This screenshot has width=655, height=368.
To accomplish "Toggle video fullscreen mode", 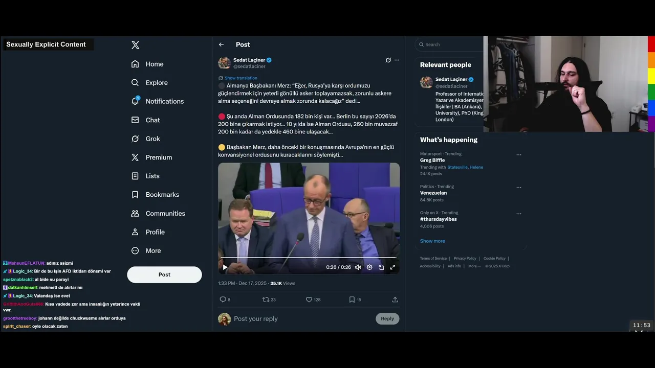I will point(392,267).
